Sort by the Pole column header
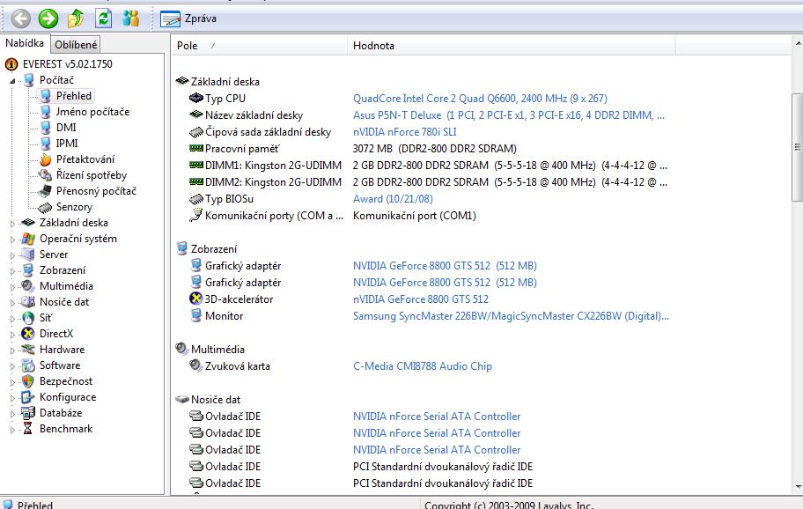This screenshot has width=803, height=509. (188, 46)
